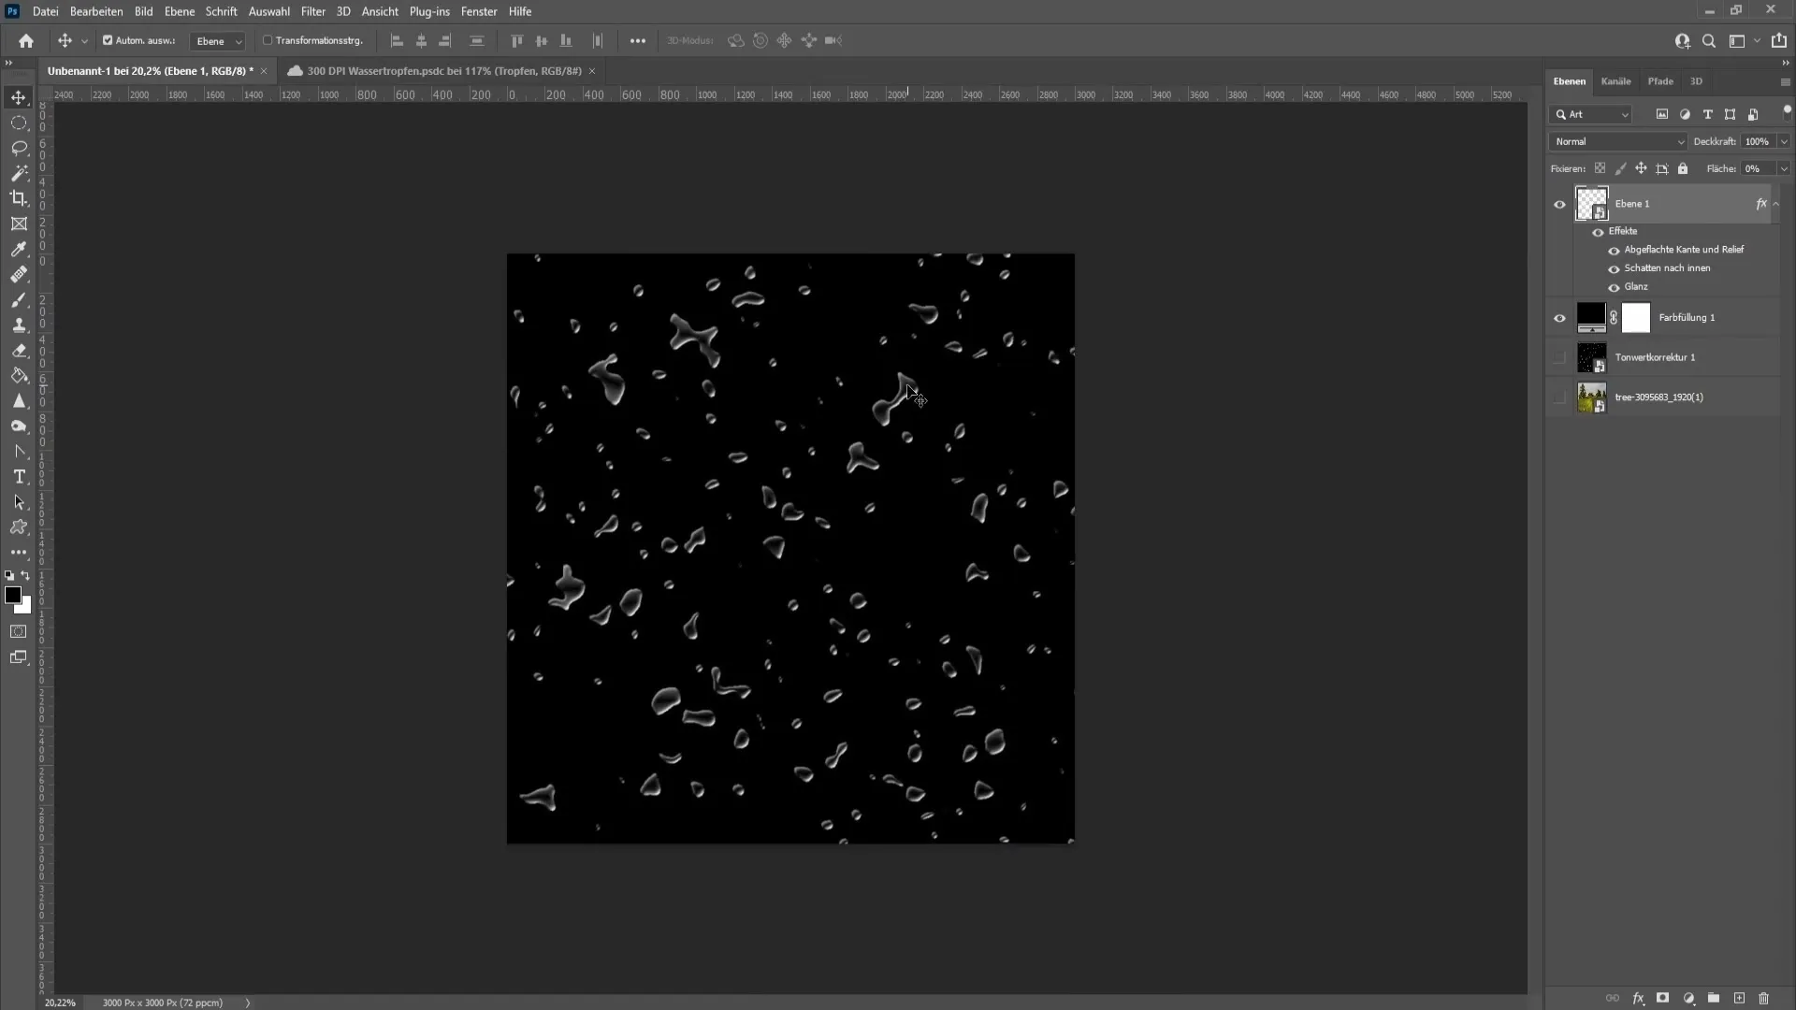
Task: Click the Transformationsstrg button
Action: click(x=314, y=41)
